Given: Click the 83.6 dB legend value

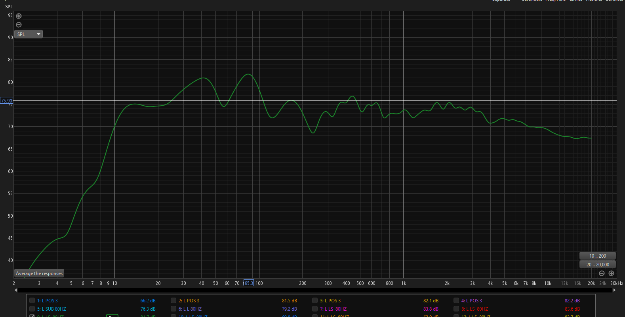Looking at the screenshot, I should [x=572, y=309].
